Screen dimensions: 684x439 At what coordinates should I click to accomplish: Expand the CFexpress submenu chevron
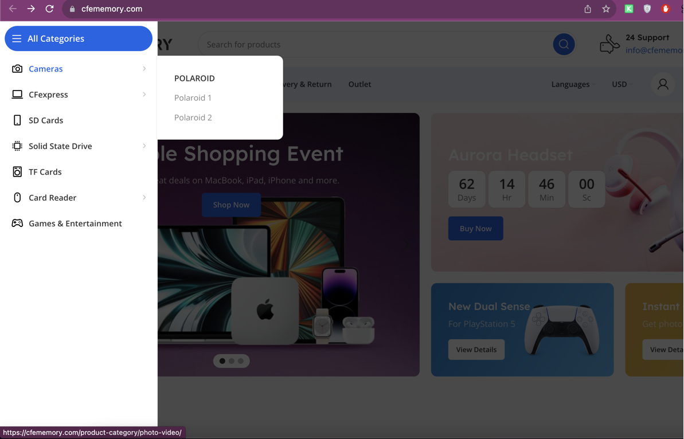[144, 94]
